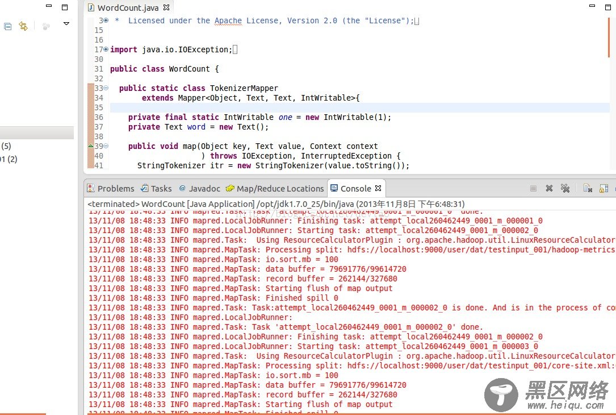
Task: Clear the console with the page X icon
Action: pyautogui.click(x=588, y=188)
